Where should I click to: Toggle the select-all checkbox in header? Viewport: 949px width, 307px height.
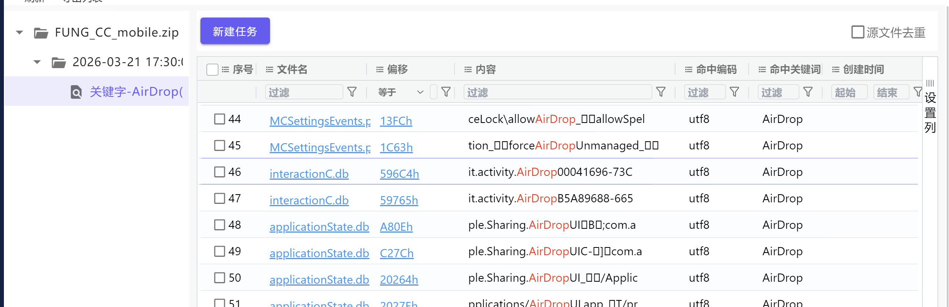pyautogui.click(x=212, y=70)
